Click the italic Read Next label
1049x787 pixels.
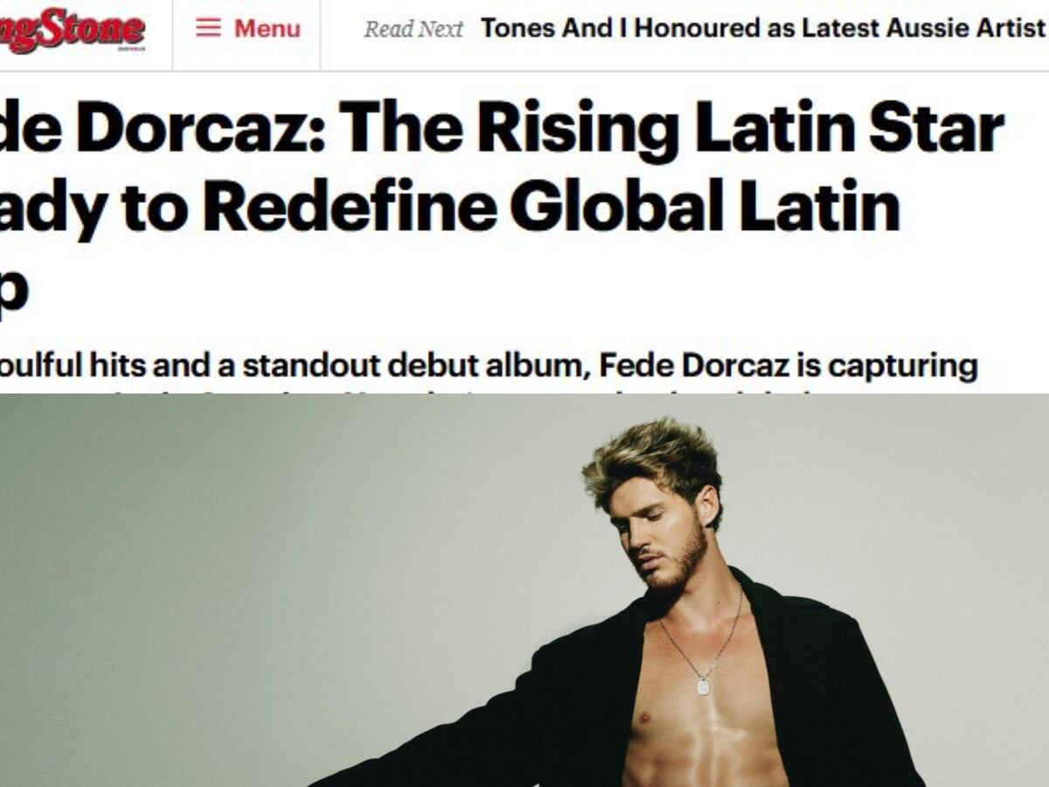[413, 29]
